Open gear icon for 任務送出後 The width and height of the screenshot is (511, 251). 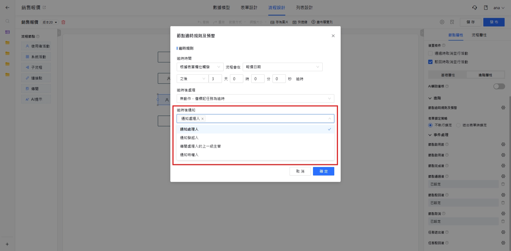point(503,232)
